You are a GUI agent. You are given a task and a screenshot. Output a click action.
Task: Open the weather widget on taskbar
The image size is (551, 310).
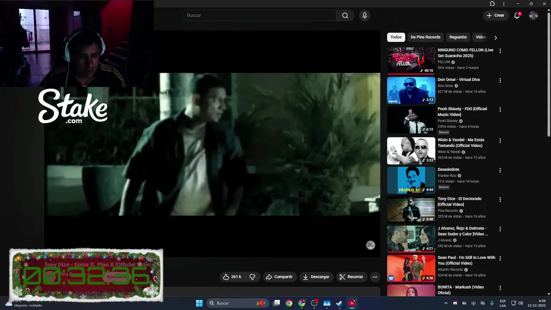(x=24, y=303)
